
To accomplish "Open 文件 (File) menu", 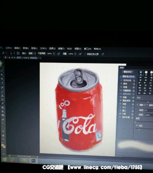I will 9,48.
